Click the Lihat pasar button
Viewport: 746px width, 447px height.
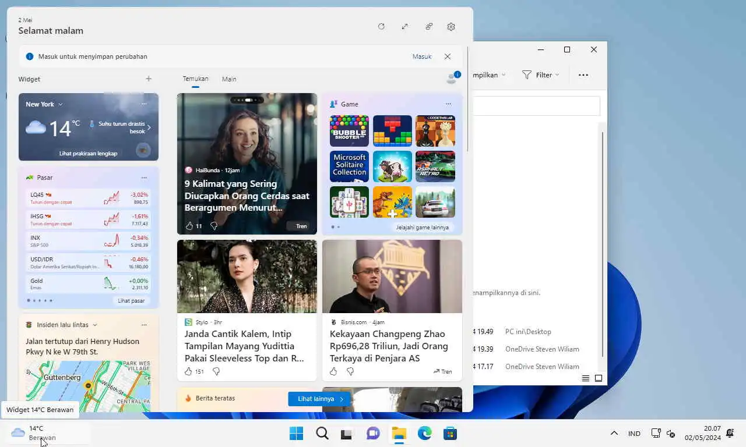pos(131,301)
